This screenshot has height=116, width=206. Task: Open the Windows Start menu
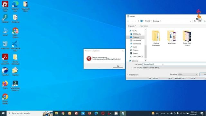(x=3, y=113)
